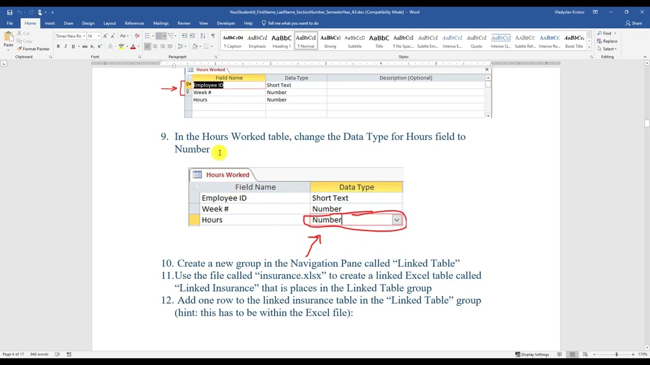This screenshot has height=365, width=650.
Task: Increase paragraph indent
Action: click(x=192, y=36)
